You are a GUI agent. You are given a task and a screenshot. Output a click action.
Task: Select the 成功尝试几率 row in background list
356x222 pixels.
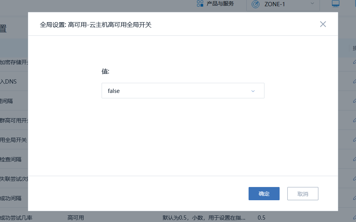[x=16, y=218]
